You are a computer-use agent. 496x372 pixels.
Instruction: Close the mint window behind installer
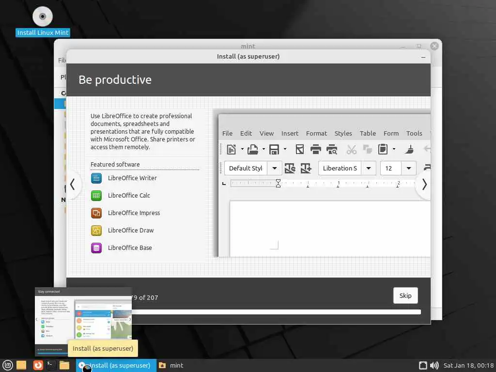coord(434,46)
